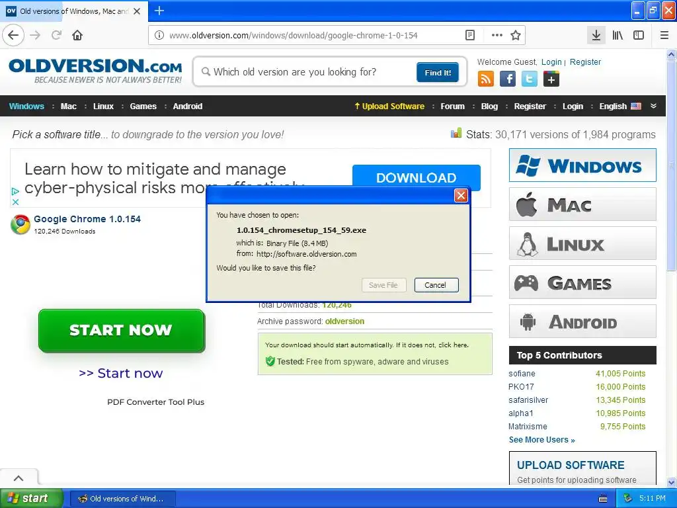Go back using the browser back arrow

[13, 35]
